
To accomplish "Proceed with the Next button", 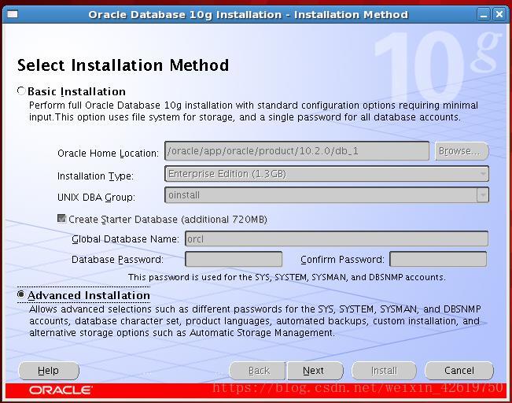I will pos(315,371).
